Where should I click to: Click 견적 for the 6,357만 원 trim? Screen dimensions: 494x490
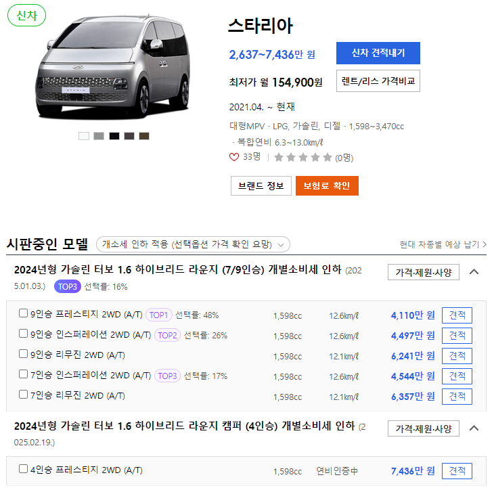(457, 397)
